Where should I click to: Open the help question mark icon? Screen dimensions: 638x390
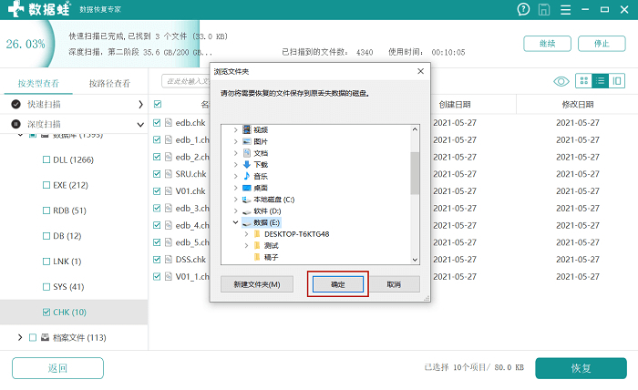click(x=523, y=9)
